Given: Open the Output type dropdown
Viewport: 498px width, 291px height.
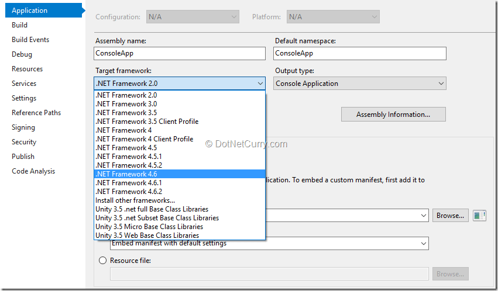Looking at the screenshot, I should pyautogui.click(x=359, y=84).
